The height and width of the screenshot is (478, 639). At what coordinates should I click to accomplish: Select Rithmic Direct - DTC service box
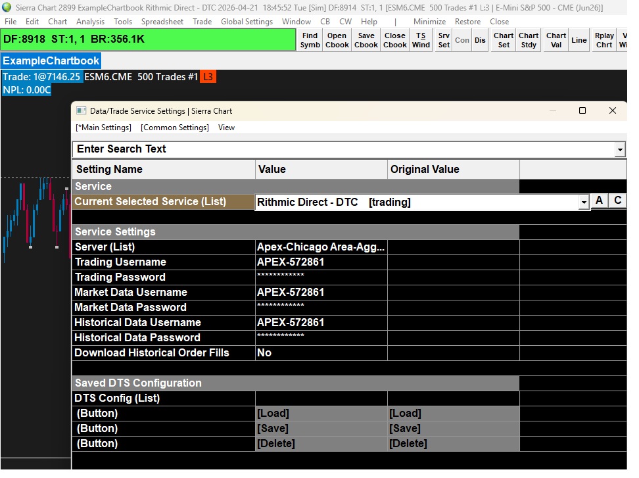click(417, 202)
